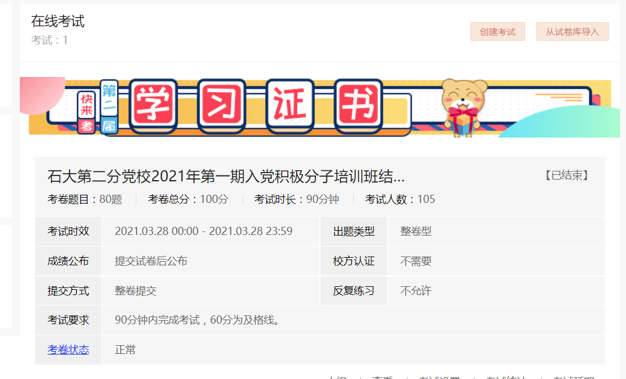The height and width of the screenshot is (379, 626).
Task: Open the 考卷状态 link
Action: [68, 350]
